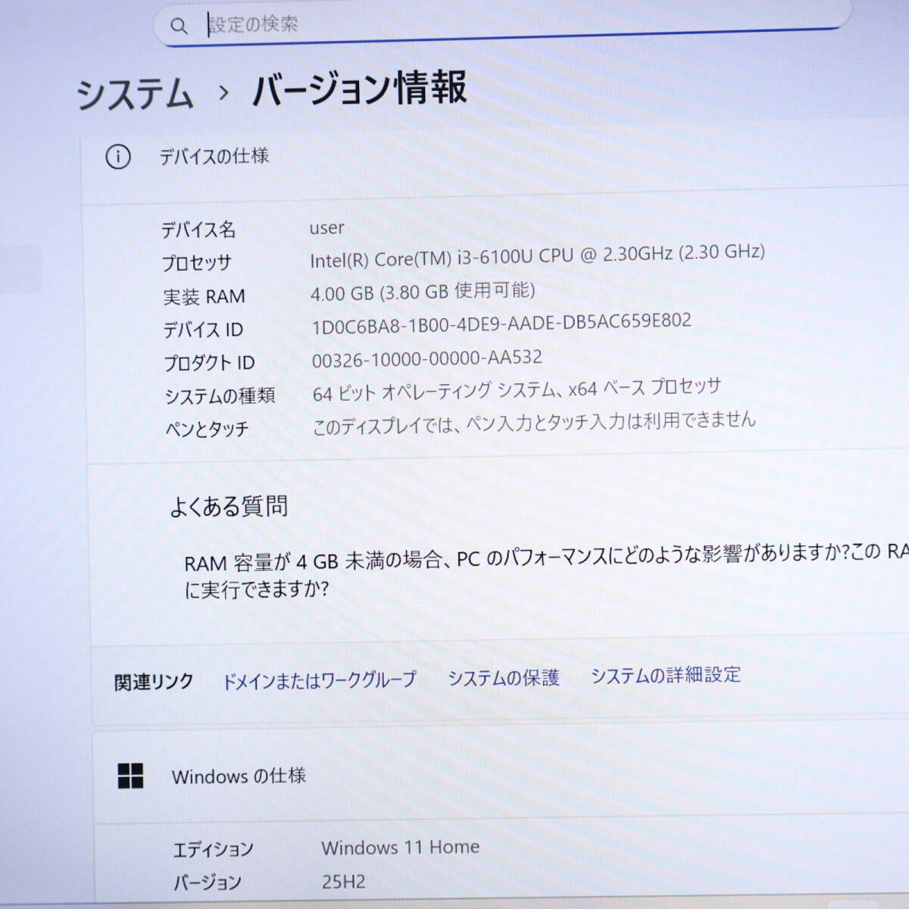The image size is (909, 909).
Task: Open ドメインまたはワークグループ link
Action: [319, 680]
